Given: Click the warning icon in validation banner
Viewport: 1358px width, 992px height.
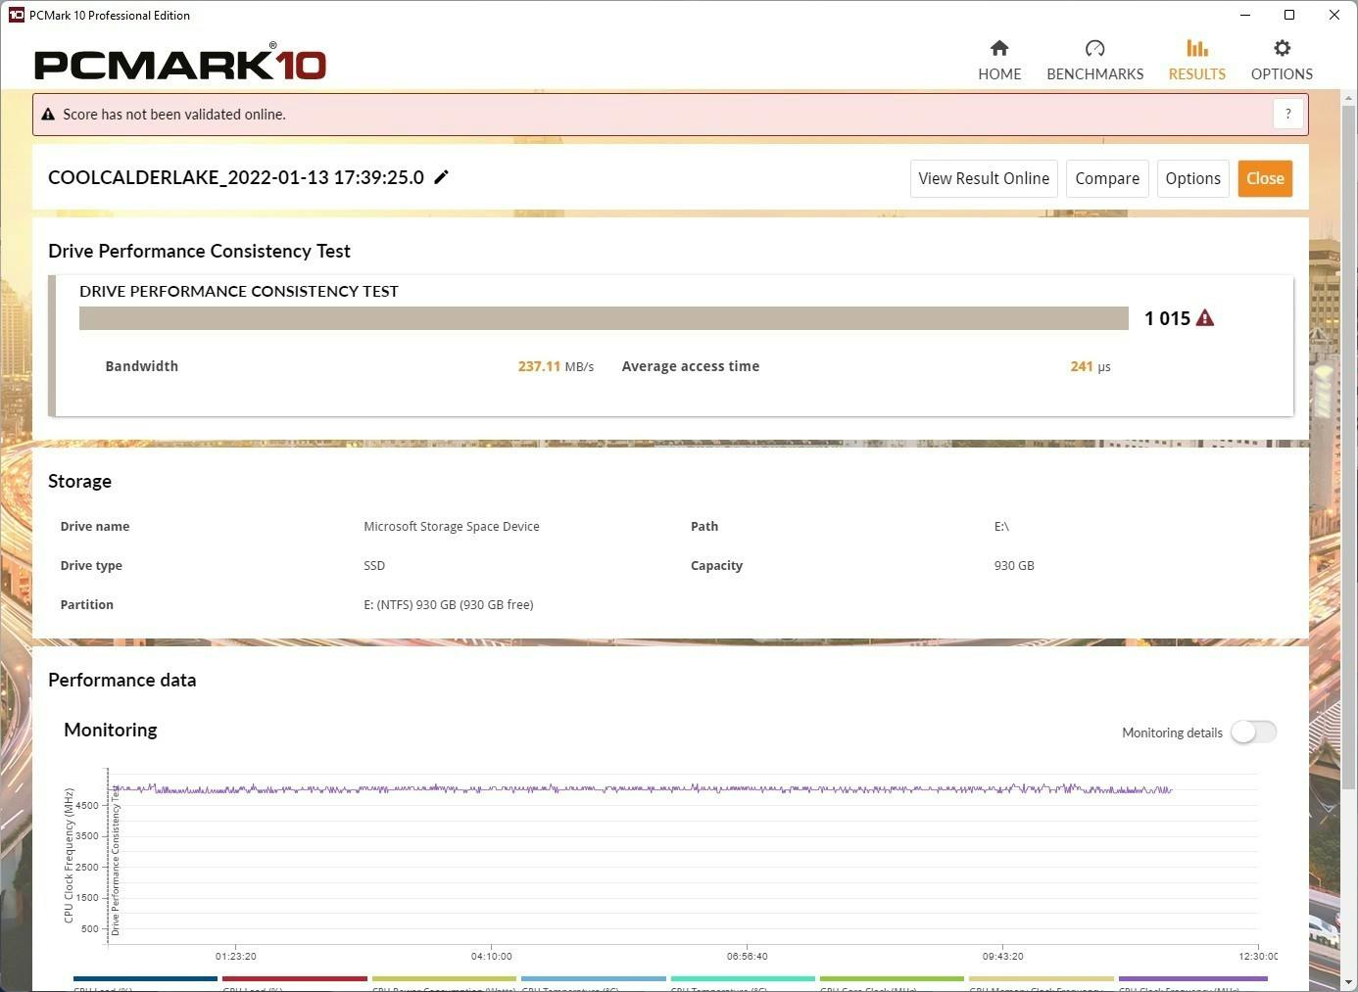Looking at the screenshot, I should [x=48, y=115].
